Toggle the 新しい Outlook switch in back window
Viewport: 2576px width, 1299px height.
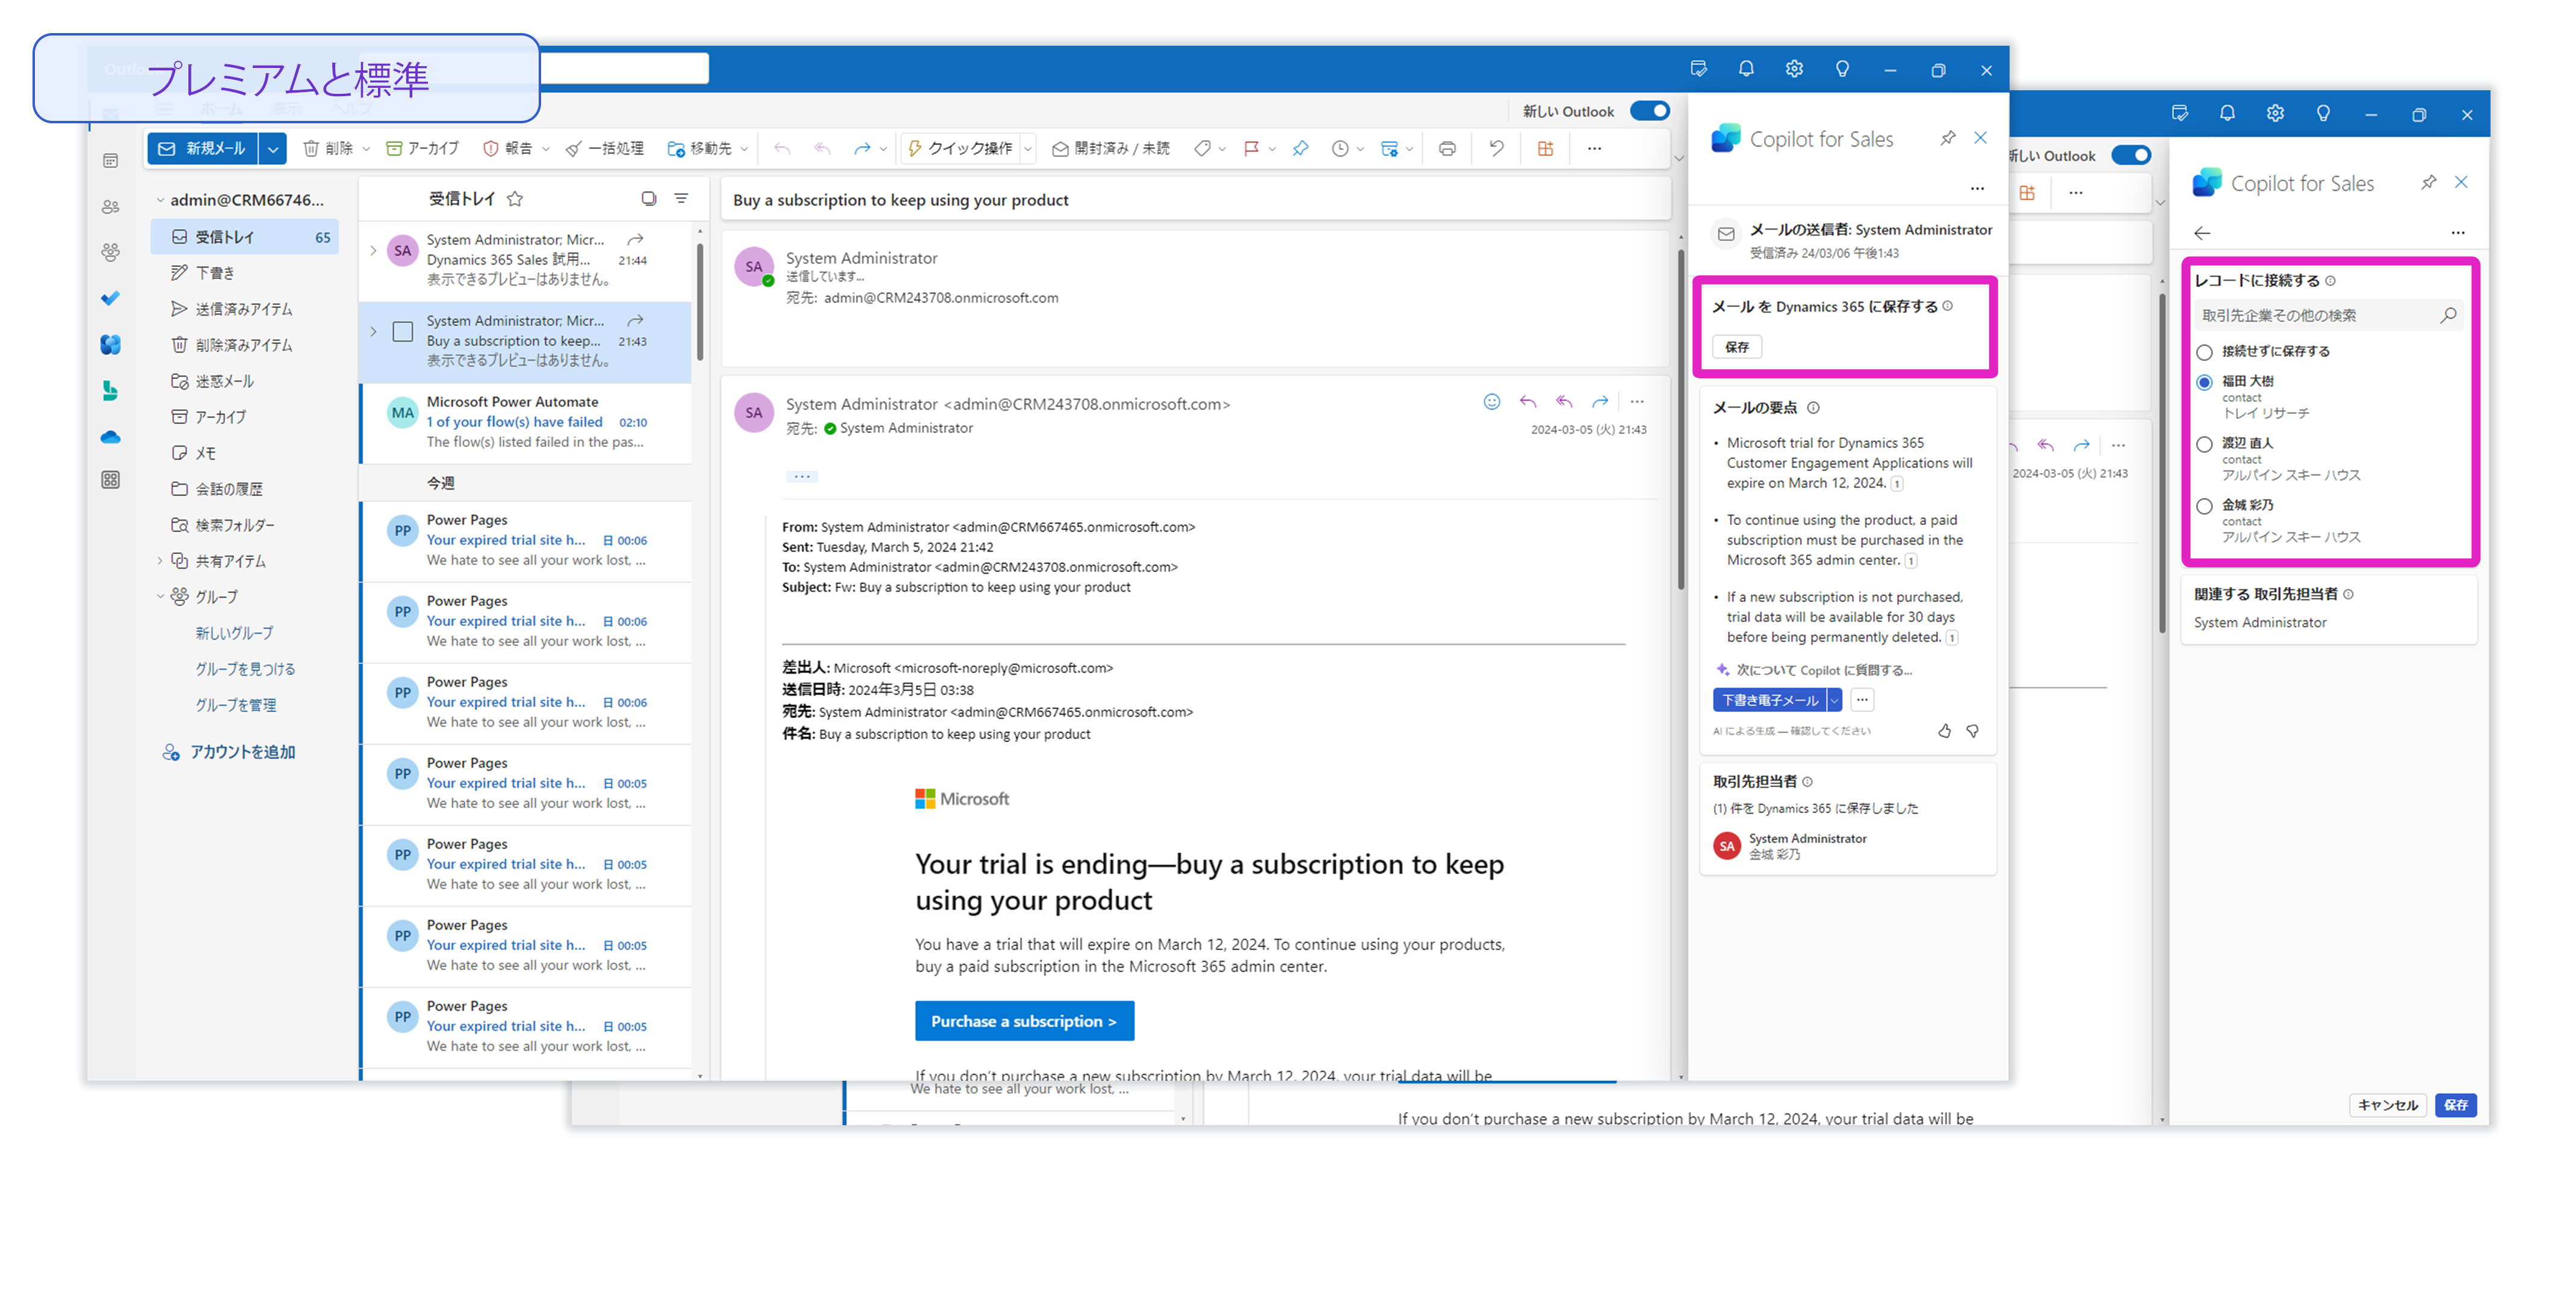[2130, 155]
